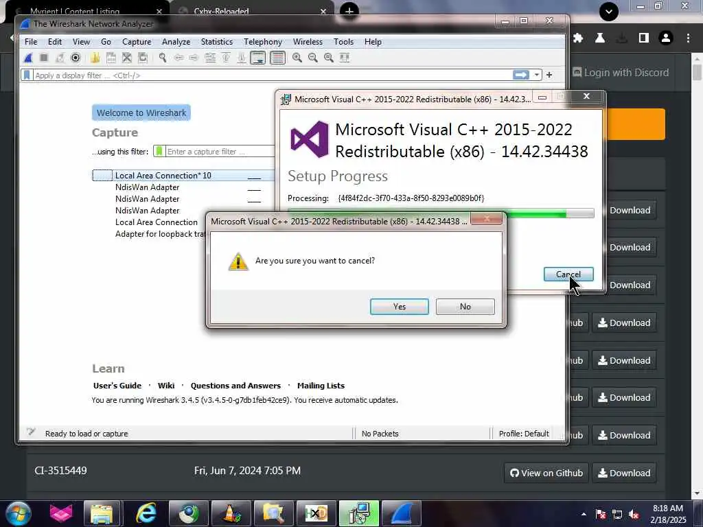Click the resize columns toolbar icon
Image resolution: width=703 pixels, height=527 pixels.
click(x=345, y=58)
